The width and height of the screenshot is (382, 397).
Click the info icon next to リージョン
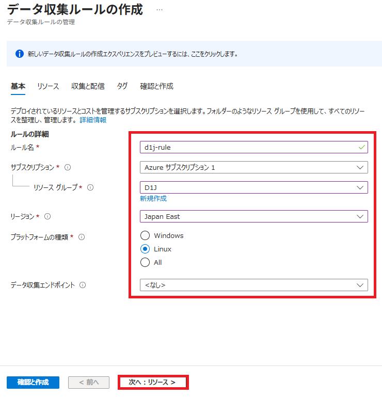(x=47, y=216)
